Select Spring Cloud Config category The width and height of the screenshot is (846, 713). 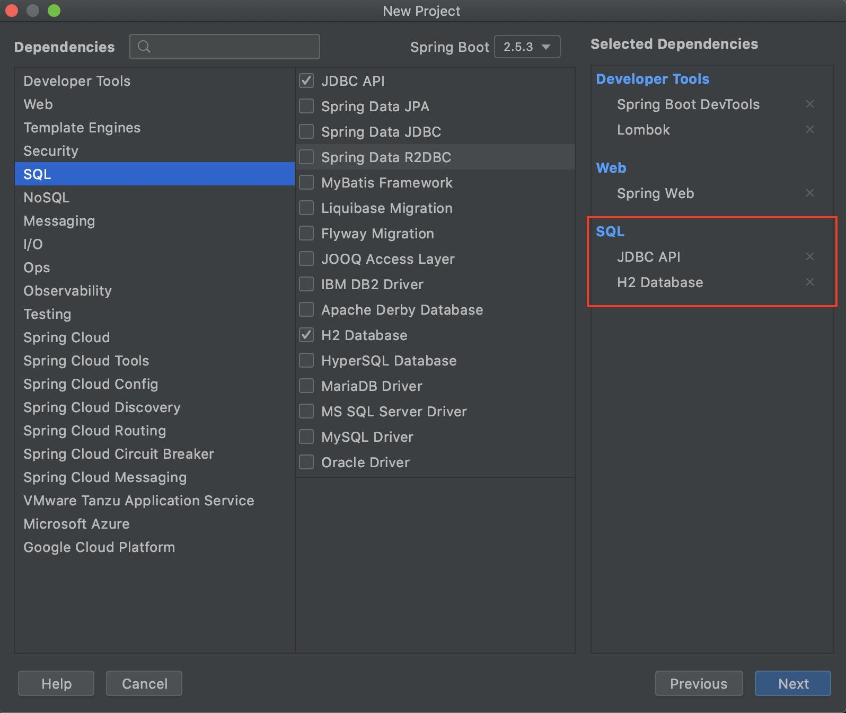pos(154,384)
